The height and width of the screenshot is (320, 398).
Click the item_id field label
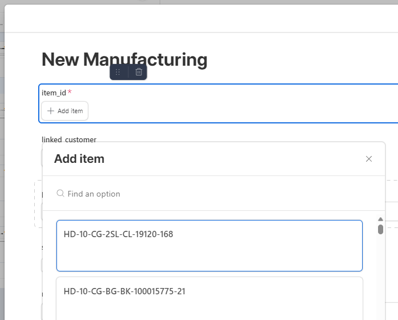pos(54,93)
